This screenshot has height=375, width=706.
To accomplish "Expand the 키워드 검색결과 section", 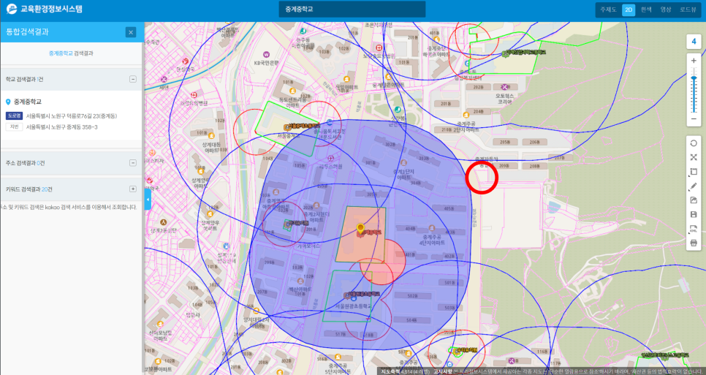I will click(133, 189).
